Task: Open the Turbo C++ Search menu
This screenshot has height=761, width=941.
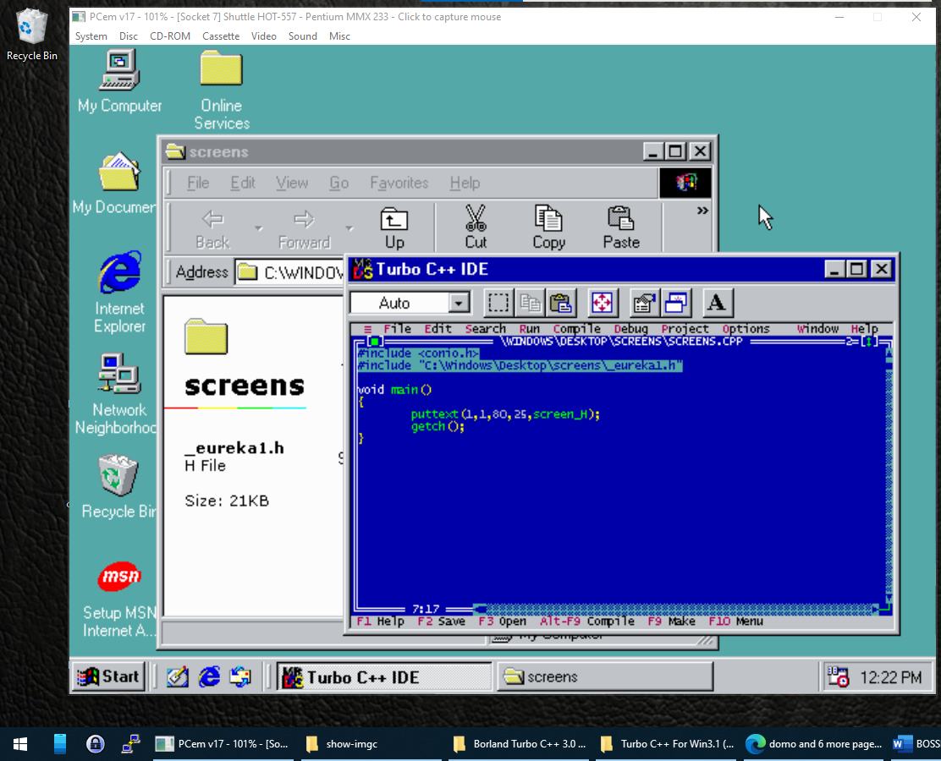Action: (486, 329)
